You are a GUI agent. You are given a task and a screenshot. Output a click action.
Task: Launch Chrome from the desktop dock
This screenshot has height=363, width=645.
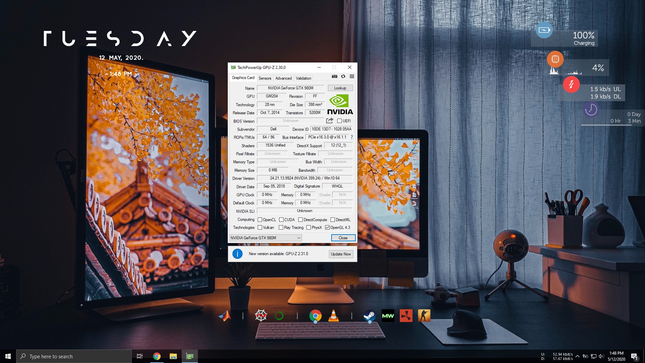[x=315, y=316]
